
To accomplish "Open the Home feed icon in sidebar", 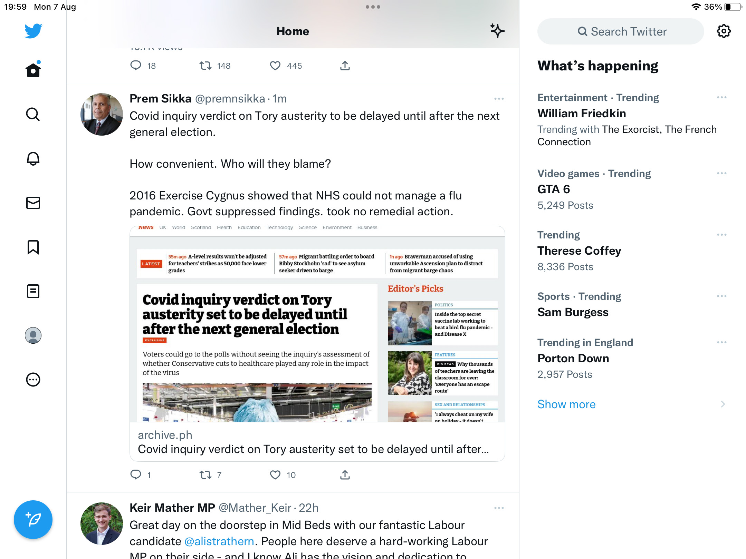I will 33,70.
